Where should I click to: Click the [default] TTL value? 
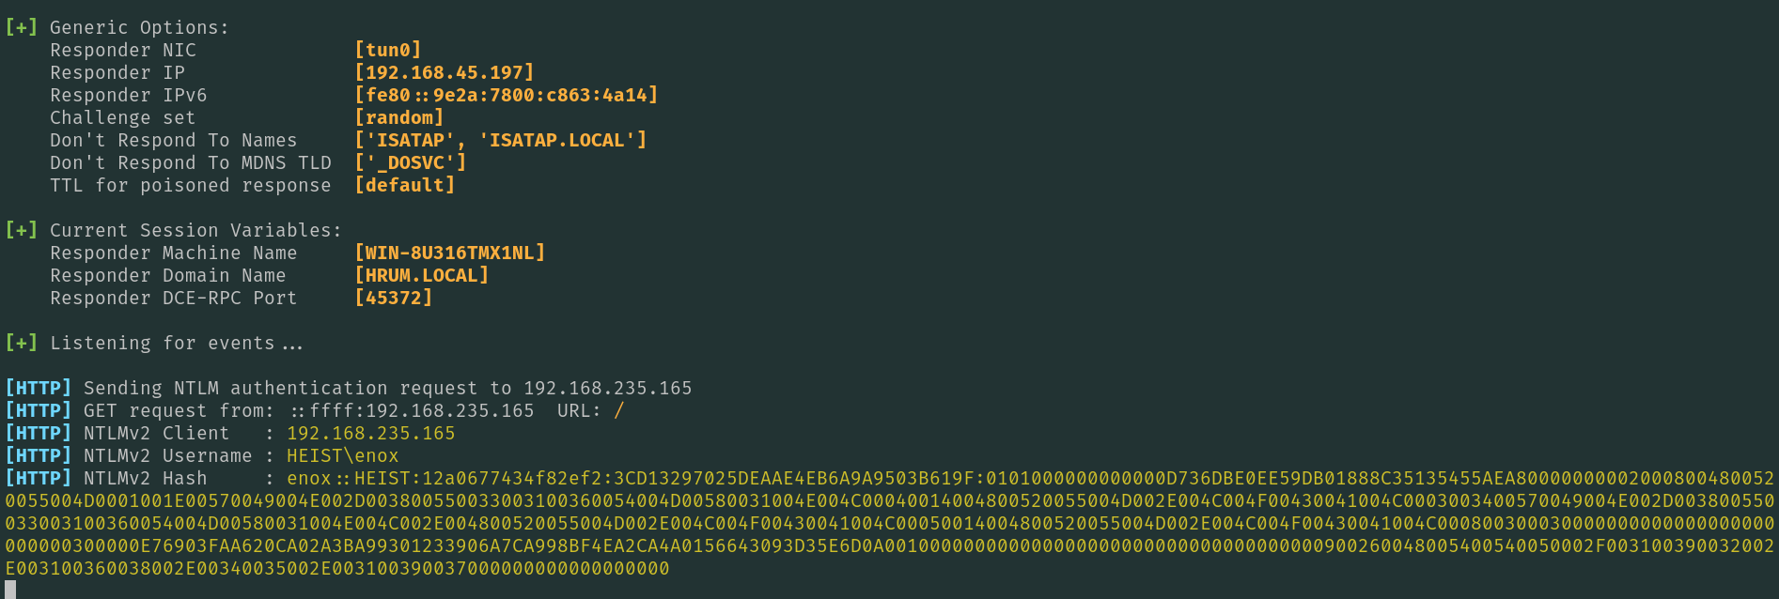click(405, 185)
